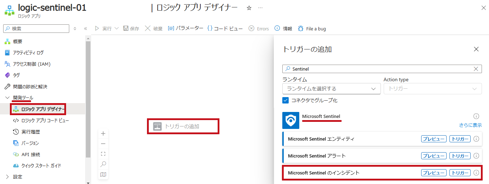Favorite the page with star icon
The height and width of the screenshot is (184, 489).
tap(249, 8)
